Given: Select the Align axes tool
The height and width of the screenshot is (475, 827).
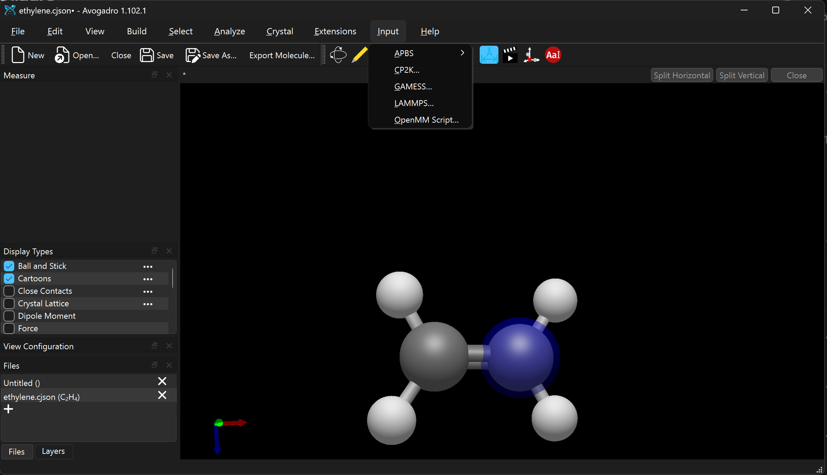Looking at the screenshot, I should coord(531,55).
